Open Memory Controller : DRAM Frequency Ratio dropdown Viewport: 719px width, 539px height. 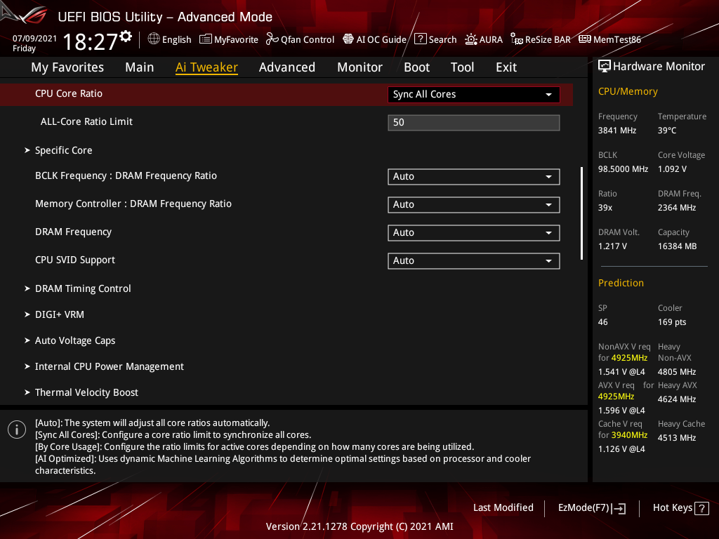coord(474,204)
